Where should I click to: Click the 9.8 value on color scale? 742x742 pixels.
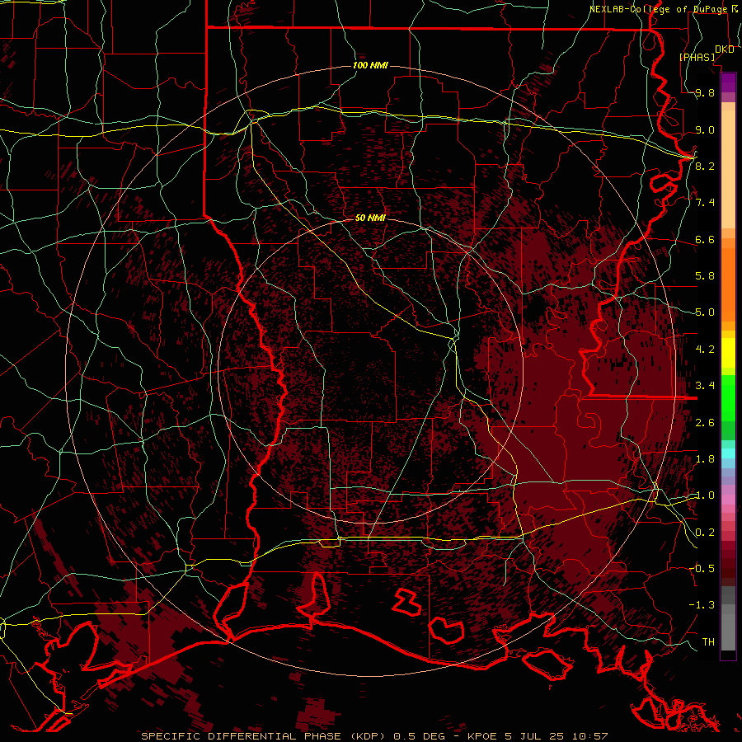[x=705, y=92]
